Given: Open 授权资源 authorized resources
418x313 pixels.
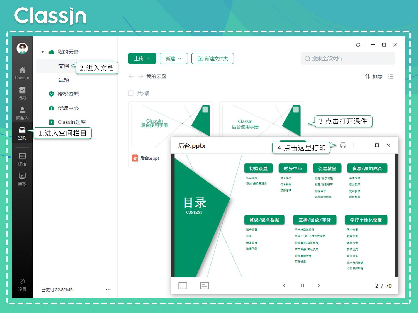Looking at the screenshot, I should pyautogui.click(x=68, y=94).
